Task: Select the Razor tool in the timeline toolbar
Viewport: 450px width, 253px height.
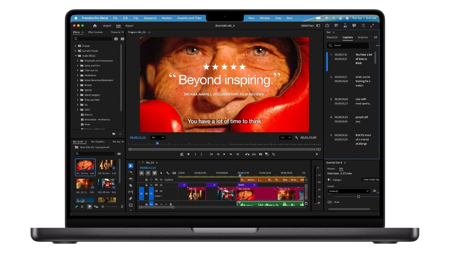Action: pyautogui.click(x=131, y=185)
